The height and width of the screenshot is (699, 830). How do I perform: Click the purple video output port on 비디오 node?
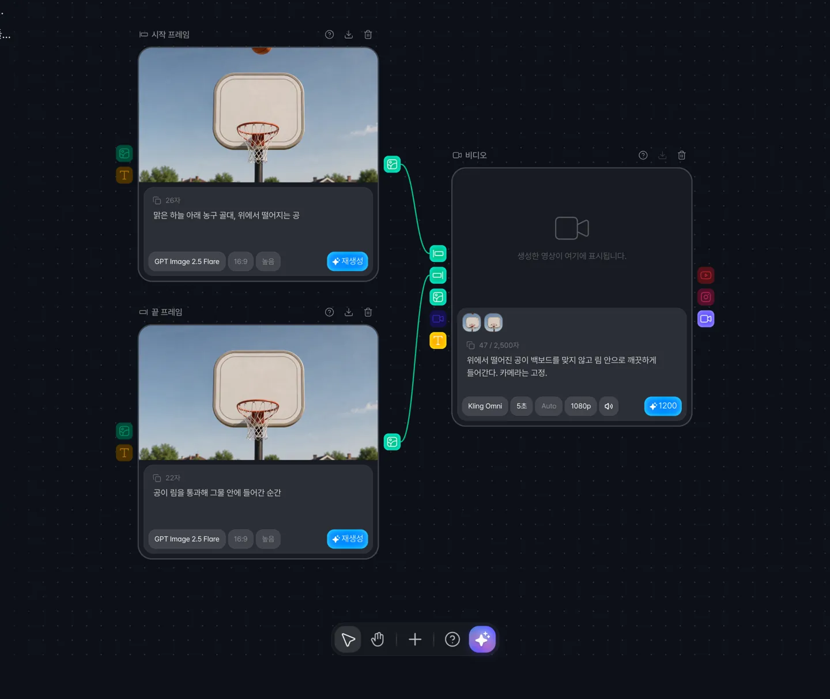[x=706, y=318]
